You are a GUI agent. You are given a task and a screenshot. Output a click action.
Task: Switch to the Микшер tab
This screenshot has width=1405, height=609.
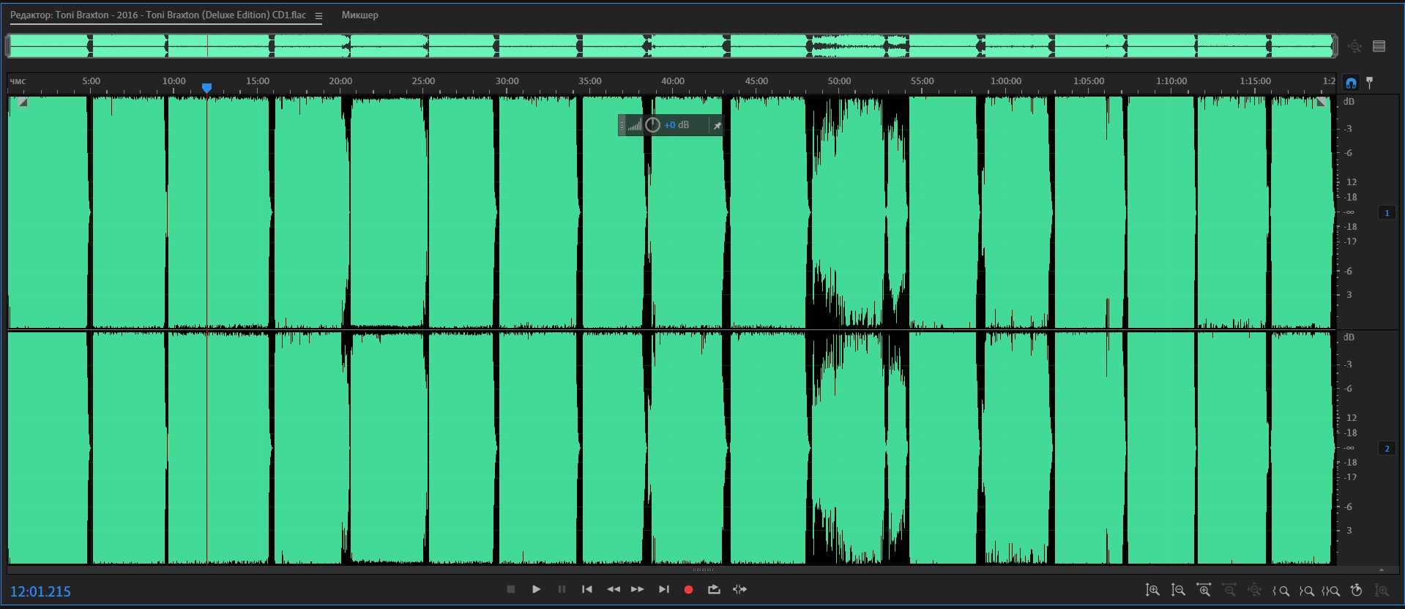click(359, 15)
